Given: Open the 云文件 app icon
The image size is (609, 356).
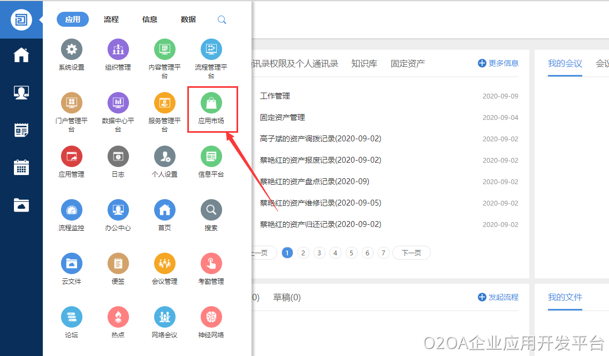Looking at the screenshot, I should pos(71,264).
